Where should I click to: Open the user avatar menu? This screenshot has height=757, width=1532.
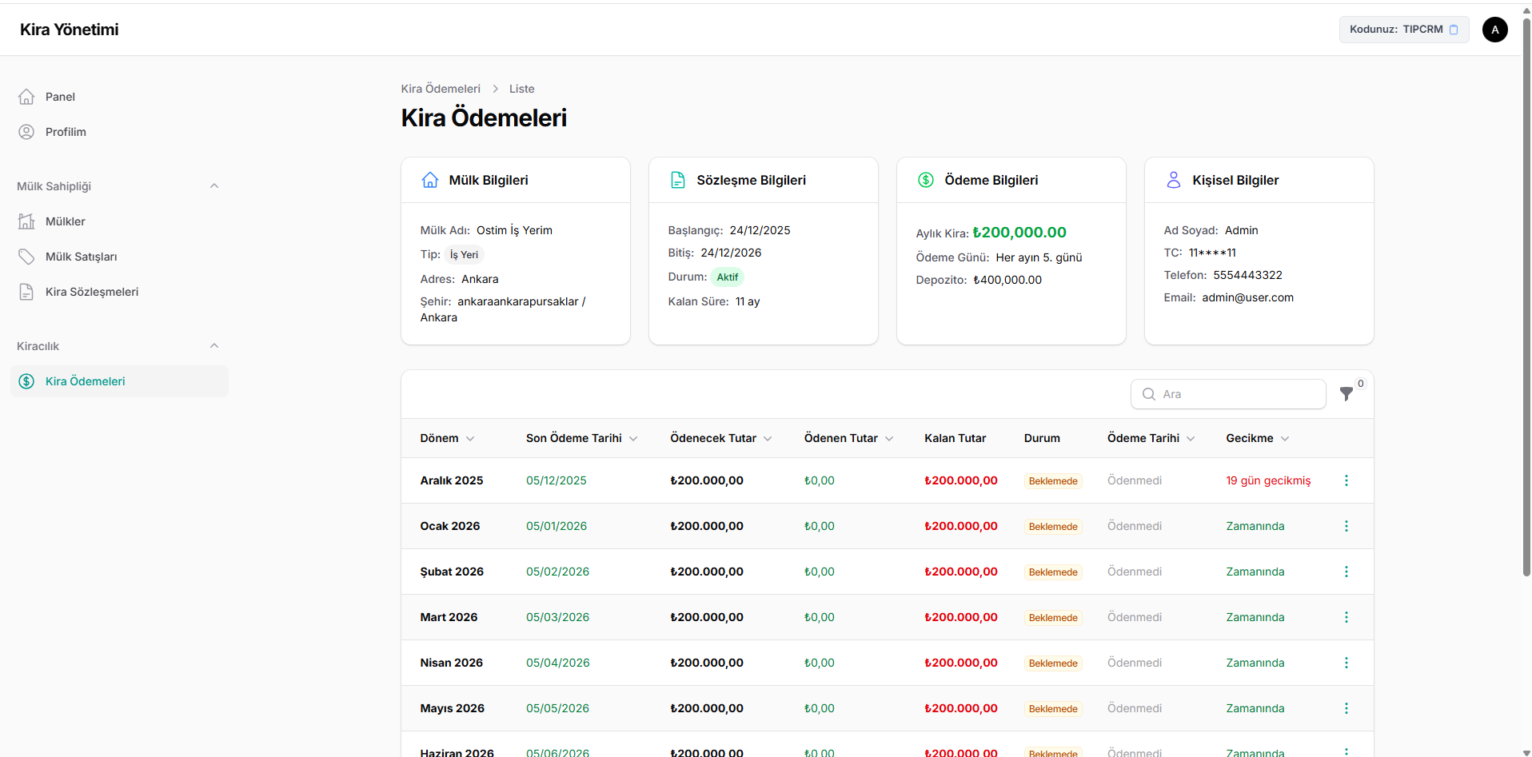tap(1494, 30)
